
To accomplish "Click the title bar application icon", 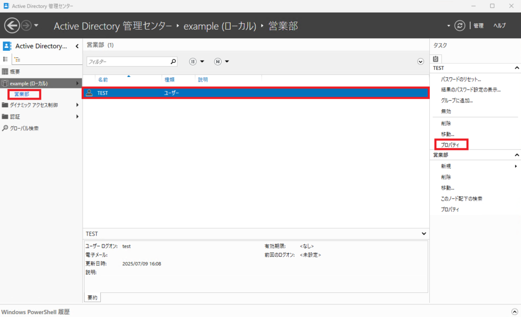I will click(6, 6).
